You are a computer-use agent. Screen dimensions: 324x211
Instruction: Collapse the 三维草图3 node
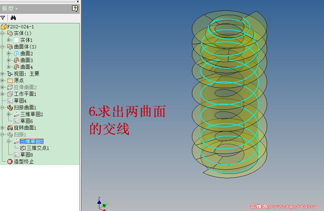pos(8,141)
